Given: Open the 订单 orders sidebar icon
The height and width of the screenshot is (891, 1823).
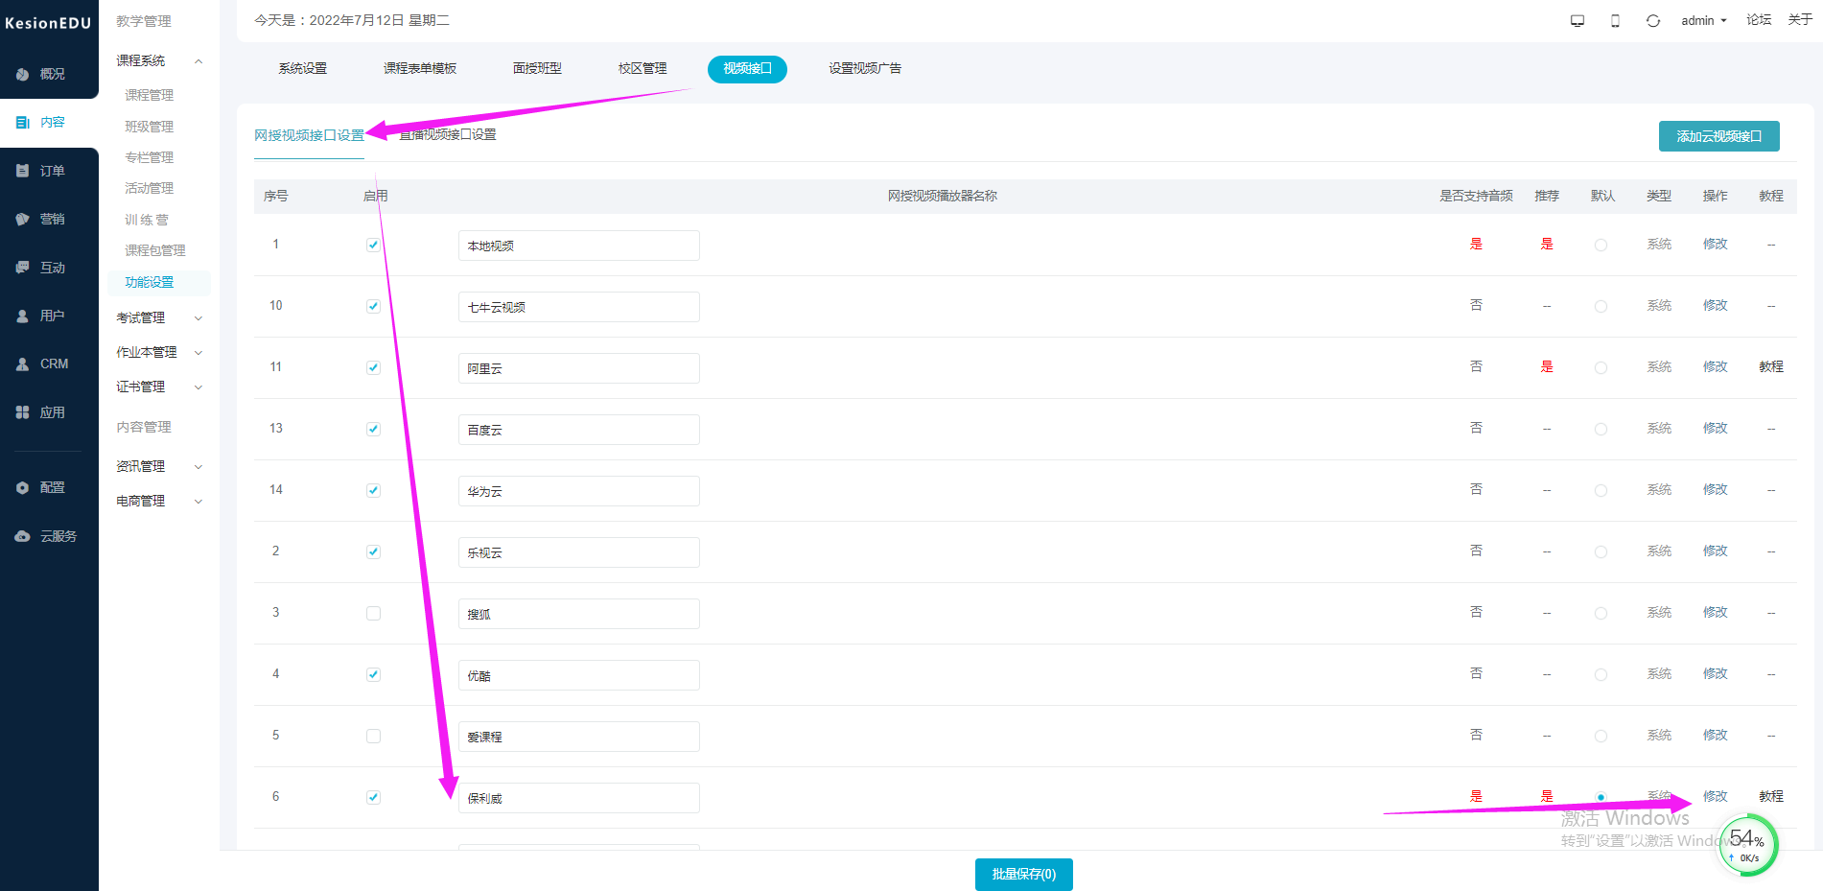Looking at the screenshot, I should (23, 171).
